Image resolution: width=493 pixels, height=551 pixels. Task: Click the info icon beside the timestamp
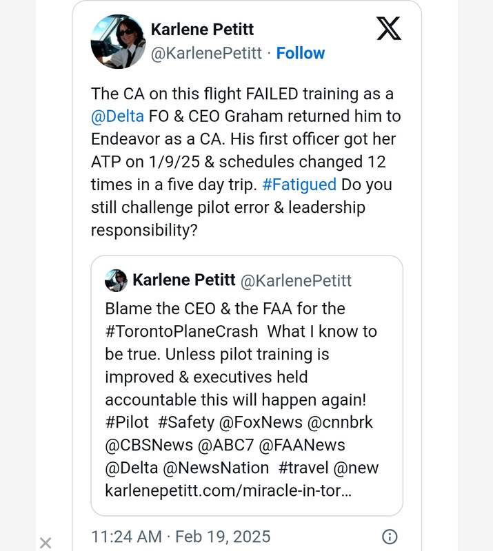(x=390, y=537)
